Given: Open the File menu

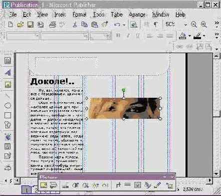Looking at the screenshot, I should (x=12, y=15).
